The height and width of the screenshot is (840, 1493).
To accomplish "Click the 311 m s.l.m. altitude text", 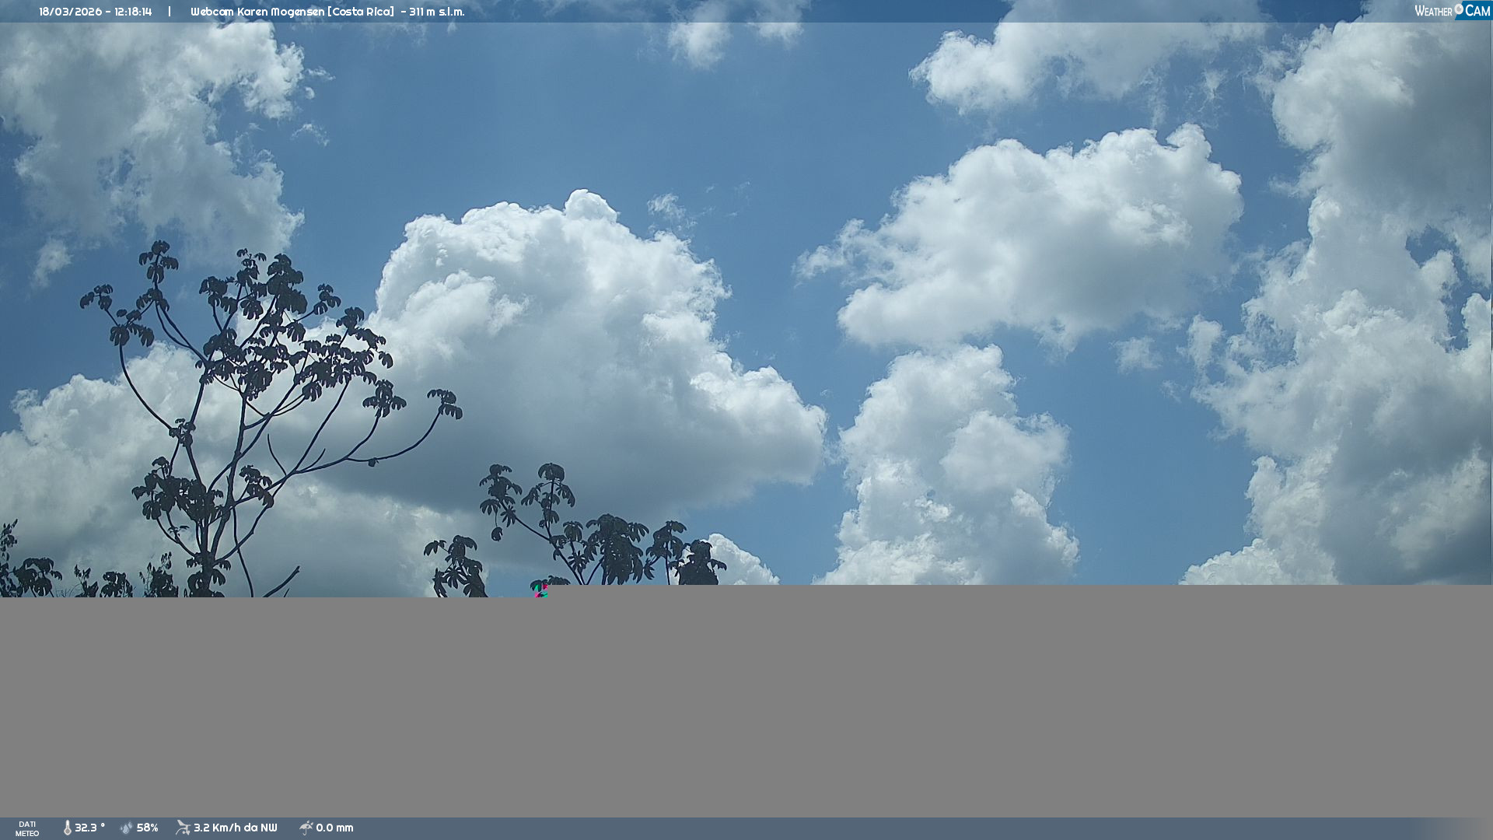I will click(x=436, y=12).
